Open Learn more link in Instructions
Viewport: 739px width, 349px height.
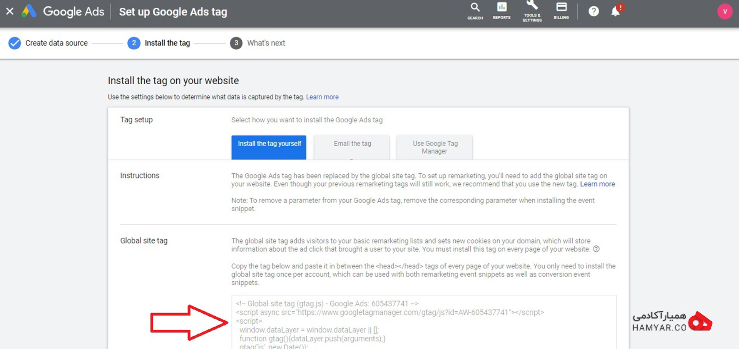coord(597,184)
